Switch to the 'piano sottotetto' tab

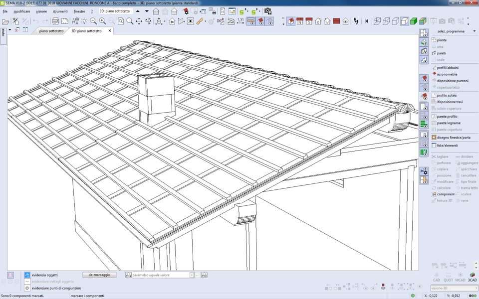pyautogui.click(x=51, y=31)
